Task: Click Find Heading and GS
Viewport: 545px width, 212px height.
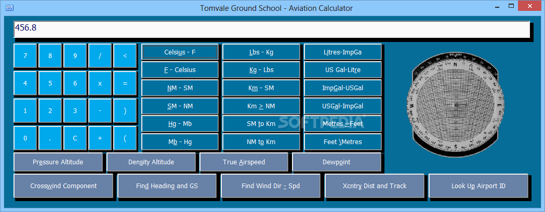Action: 167,186
